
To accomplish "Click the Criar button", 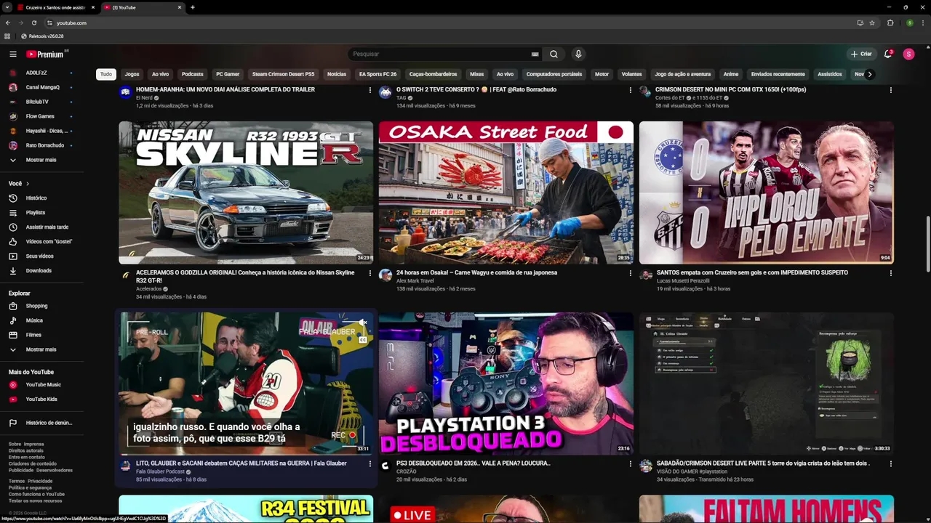I will 861,54.
